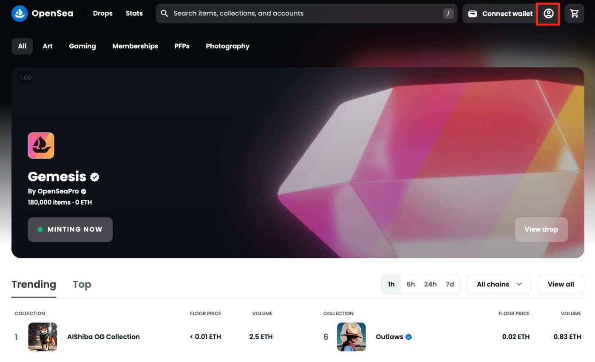This screenshot has height=362, width=595.
Task: Click the search magnifier icon
Action: pyautogui.click(x=164, y=14)
